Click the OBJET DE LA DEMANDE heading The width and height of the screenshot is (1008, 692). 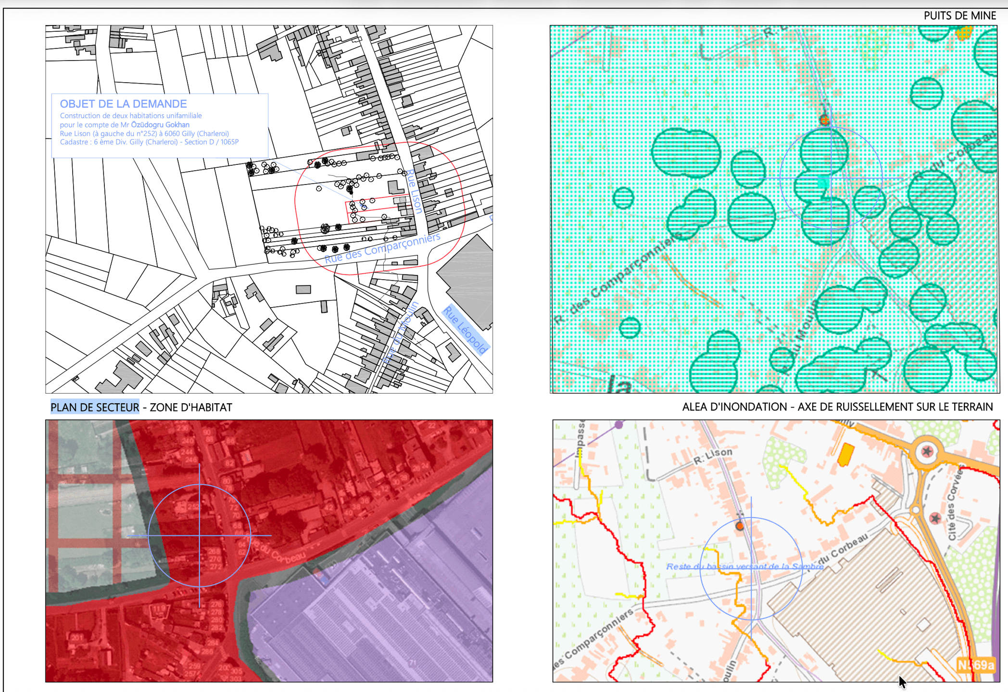click(x=123, y=104)
